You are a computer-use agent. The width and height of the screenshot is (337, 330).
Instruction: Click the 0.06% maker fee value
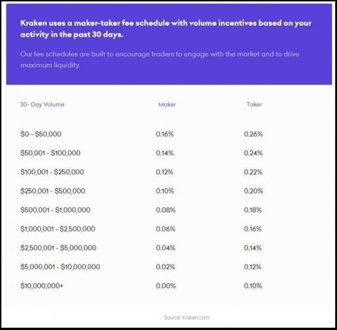click(166, 229)
